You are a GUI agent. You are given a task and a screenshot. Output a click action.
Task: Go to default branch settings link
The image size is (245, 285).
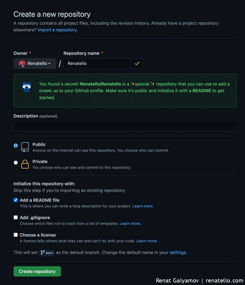click(178, 252)
